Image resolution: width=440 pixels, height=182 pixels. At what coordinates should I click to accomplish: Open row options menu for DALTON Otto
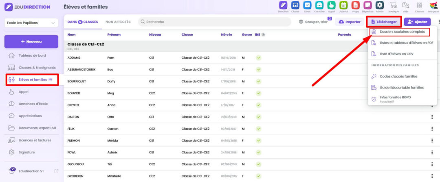click(x=432, y=117)
